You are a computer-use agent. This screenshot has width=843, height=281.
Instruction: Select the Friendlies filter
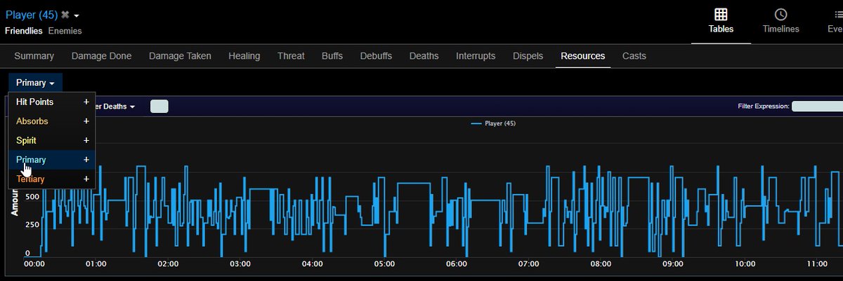[24, 31]
